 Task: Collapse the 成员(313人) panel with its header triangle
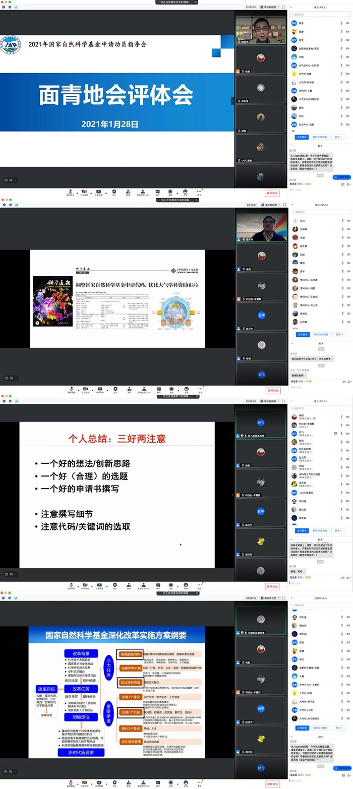[x=292, y=598]
